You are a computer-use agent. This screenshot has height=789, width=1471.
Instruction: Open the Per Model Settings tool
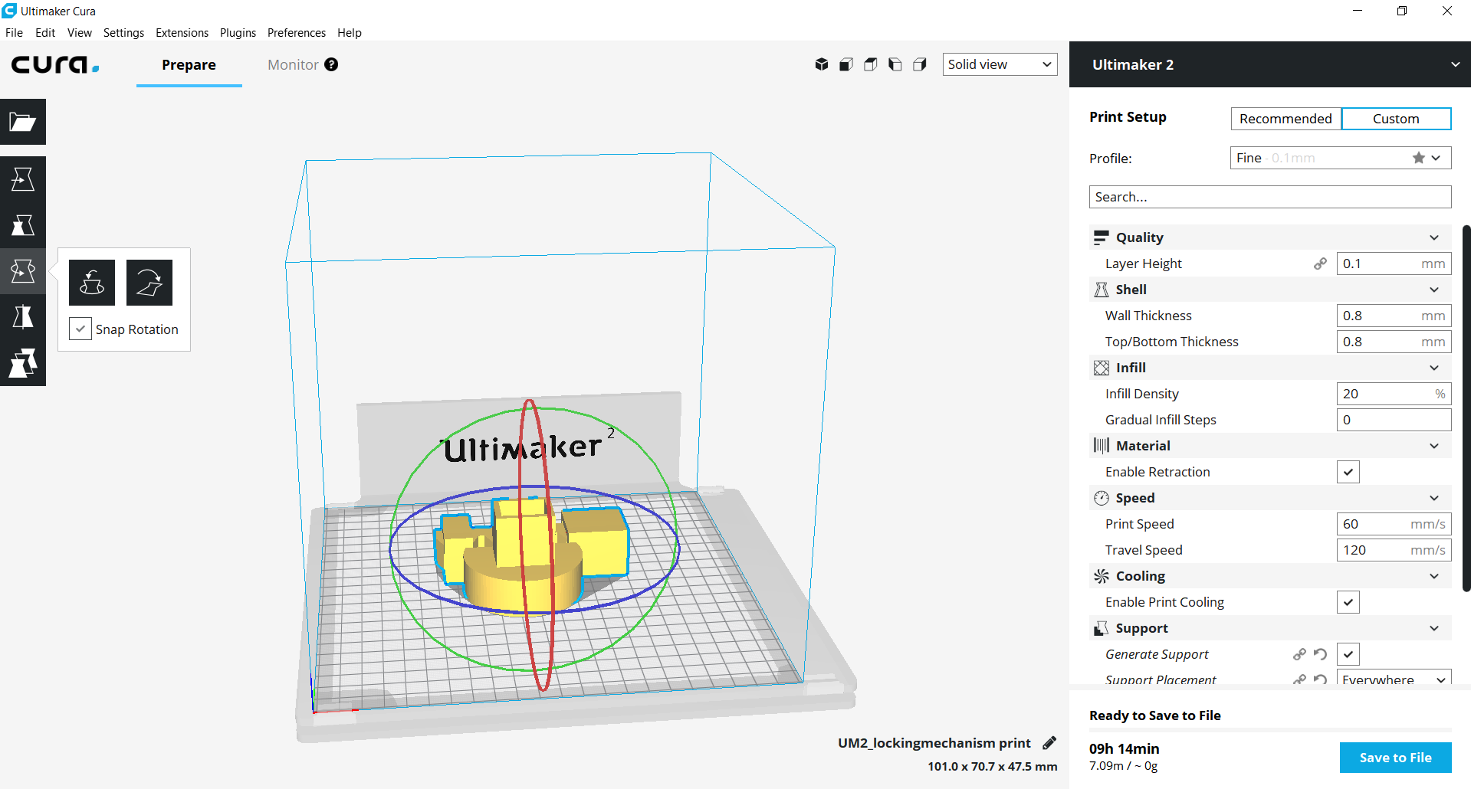click(x=23, y=363)
